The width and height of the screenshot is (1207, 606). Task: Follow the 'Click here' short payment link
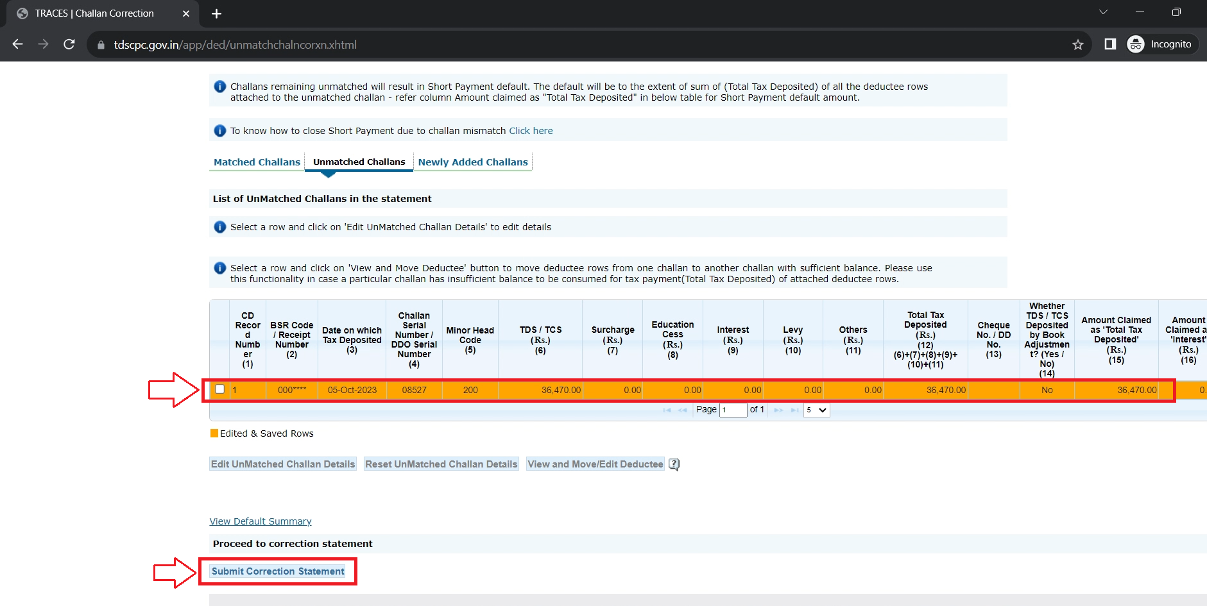(x=531, y=131)
